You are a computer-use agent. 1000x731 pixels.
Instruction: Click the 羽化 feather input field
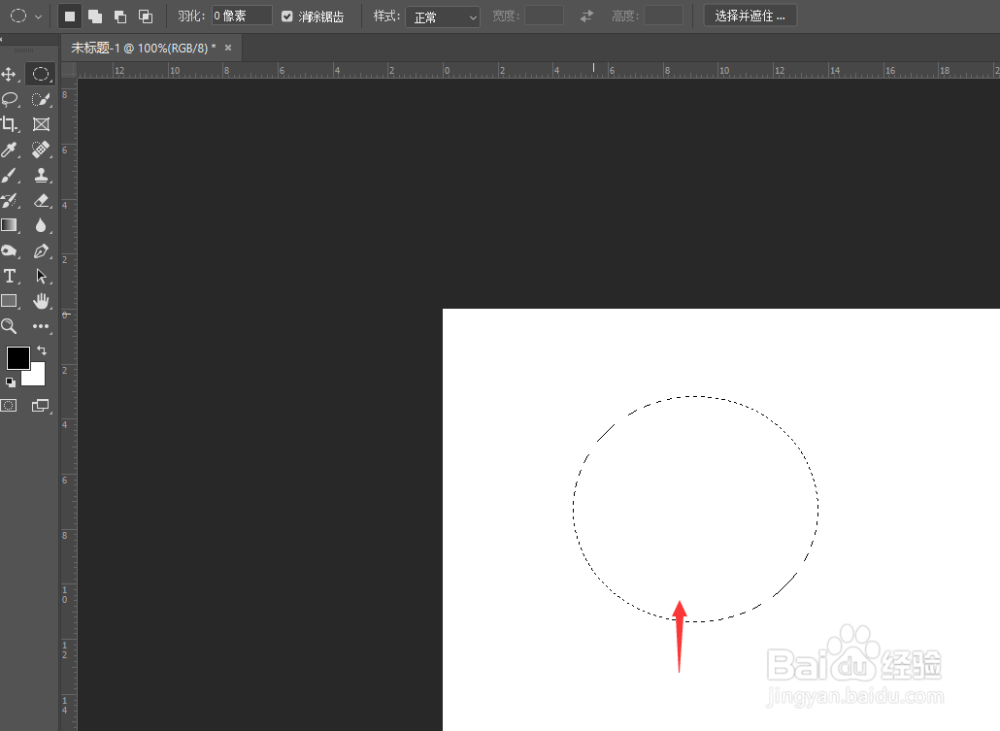pyautogui.click(x=242, y=16)
